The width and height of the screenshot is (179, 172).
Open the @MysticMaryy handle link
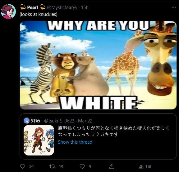coord(62,7)
